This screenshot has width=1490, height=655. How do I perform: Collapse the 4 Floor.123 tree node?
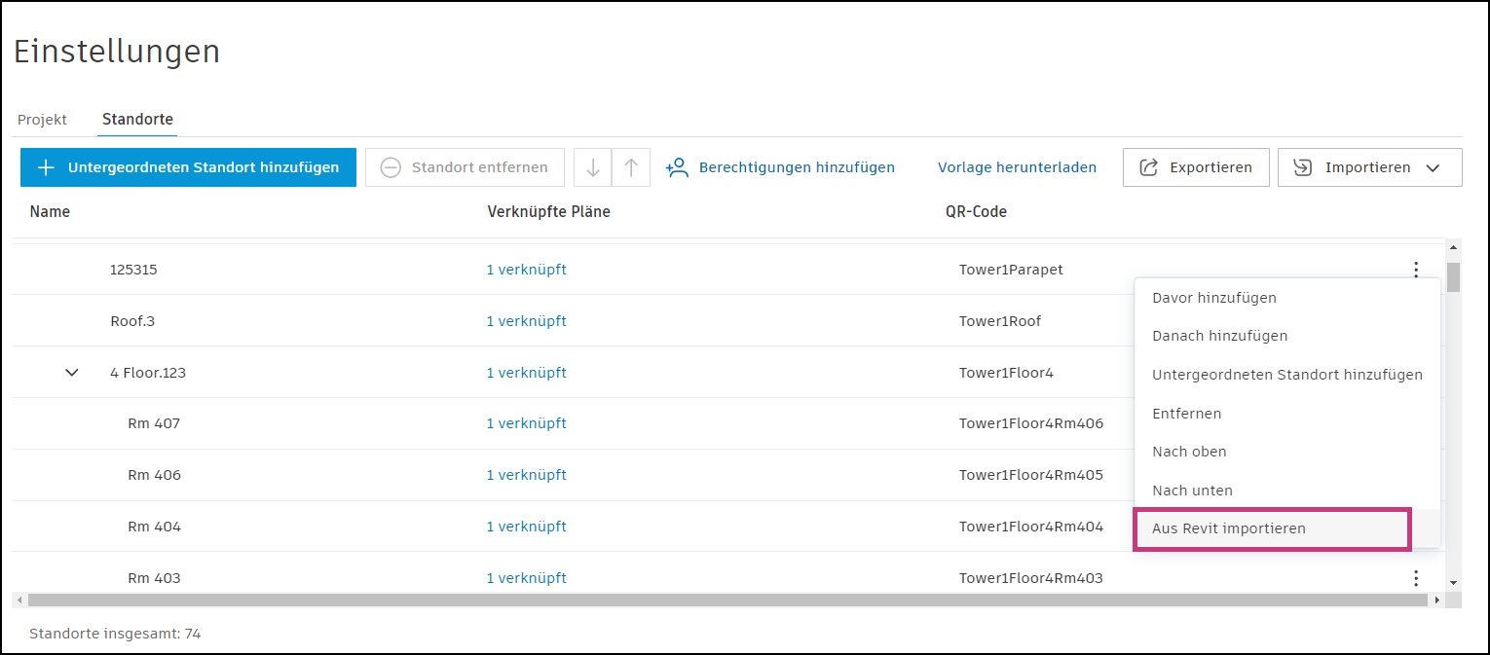(71, 373)
